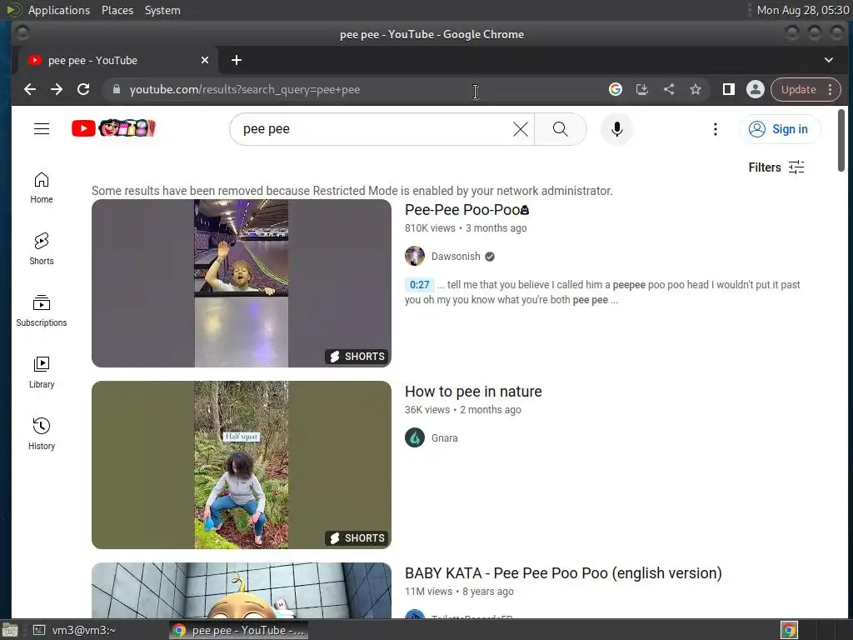Open the Chrome Update menu
853x640 pixels.
(x=806, y=89)
